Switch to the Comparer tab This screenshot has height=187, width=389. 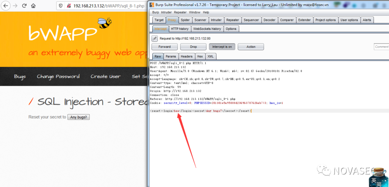tap(287, 20)
